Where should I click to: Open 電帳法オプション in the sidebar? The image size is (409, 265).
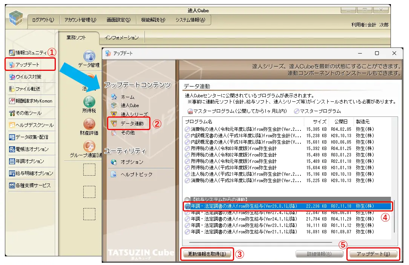[29, 149]
